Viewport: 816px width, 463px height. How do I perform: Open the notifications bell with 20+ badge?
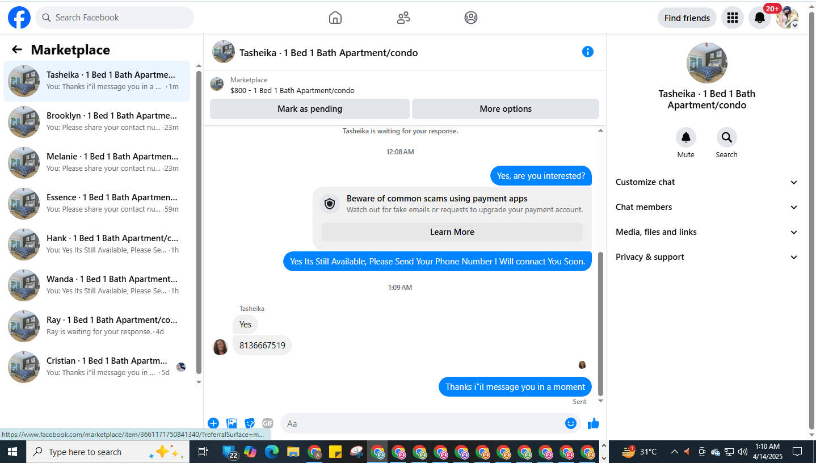click(x=760, y=18)
